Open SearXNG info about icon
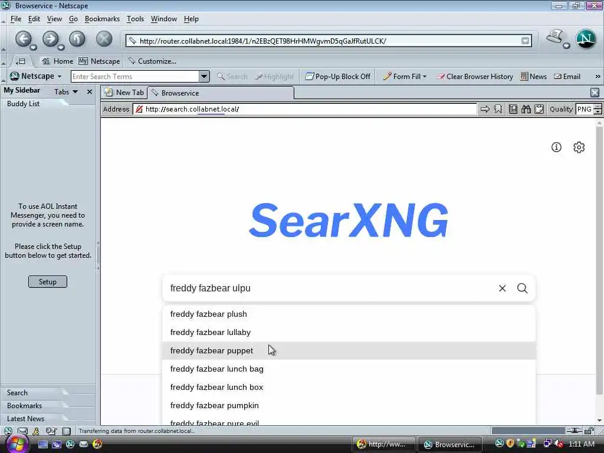This screenshot has width=604, height=453. (x=556, y=147)
